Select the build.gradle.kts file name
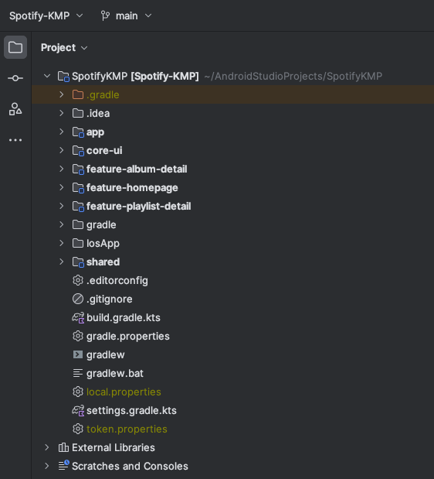The height and width of the screenshot is (479, 434). pos(124,318)
